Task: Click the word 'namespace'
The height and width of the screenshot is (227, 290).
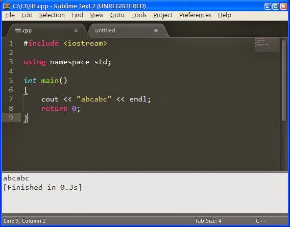Action: click(x=70, y=62)
